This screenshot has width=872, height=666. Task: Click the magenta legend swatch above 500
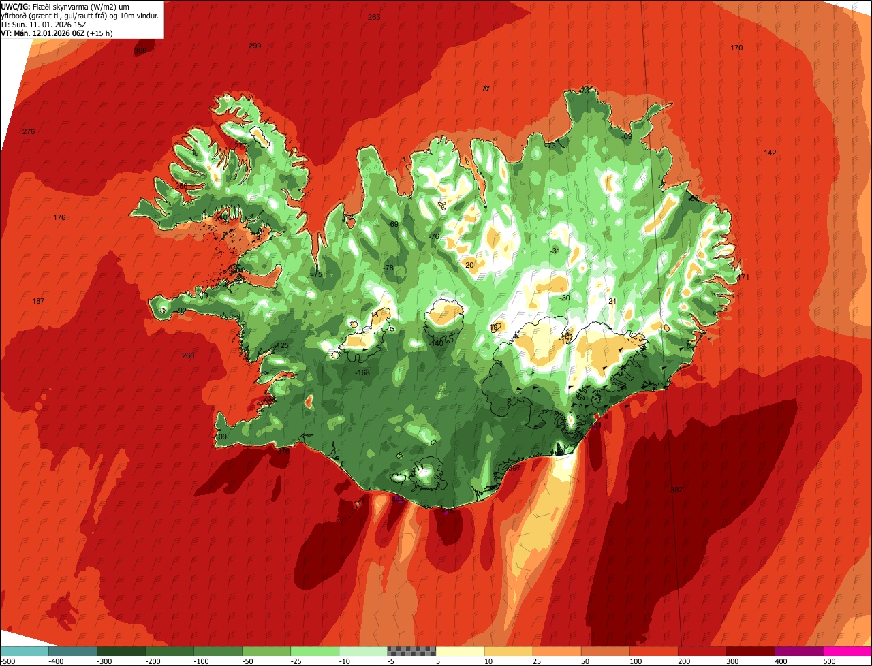(847, 651)
